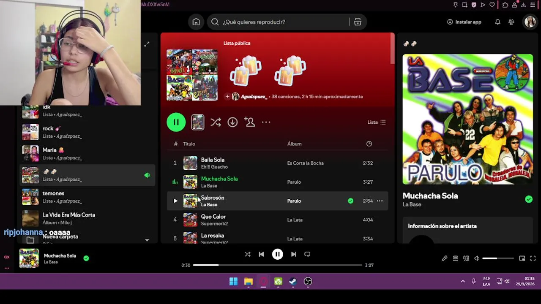Screen dimensions: 541x304
Task: Skip to next track
Action: 293,254
